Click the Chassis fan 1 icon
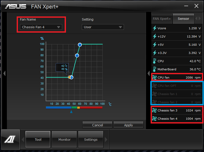 point(154,94)
